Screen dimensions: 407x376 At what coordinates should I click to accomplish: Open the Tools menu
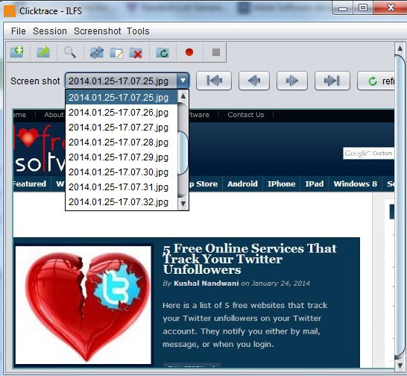tap(138, 31)
